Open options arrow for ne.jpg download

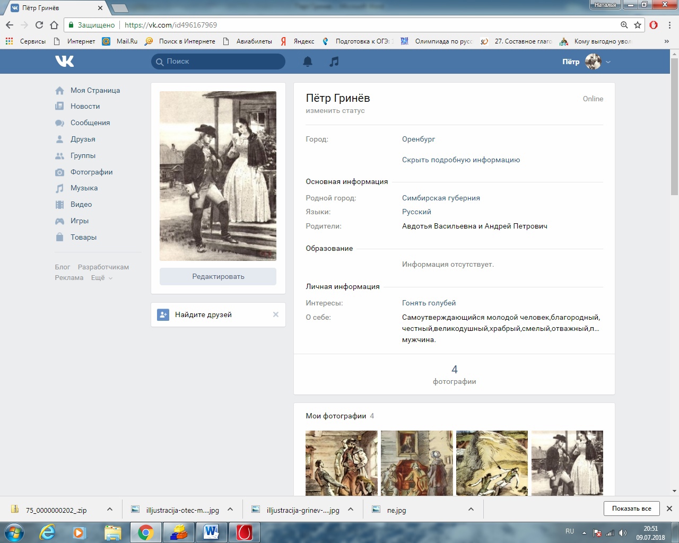point(471,509)
